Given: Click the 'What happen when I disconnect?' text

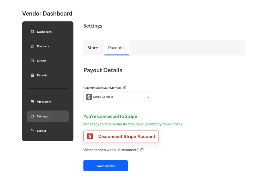Looking at the screenshot, I should [x=111, y=150].
